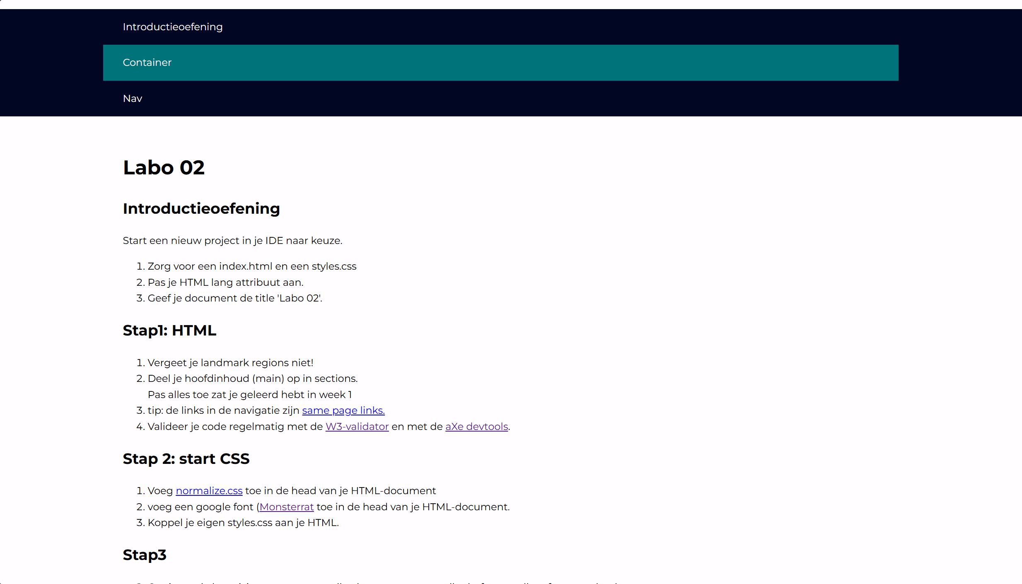The width and height of the screenshot is (1022, 584).
Task: Click line 'Pas alles toe zat je geleerd hebt'
Action: point(250,395)
